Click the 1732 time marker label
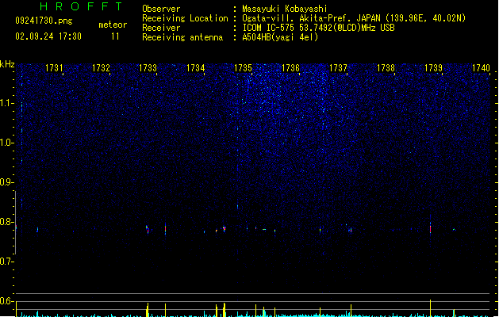Screen dimensions: 499x317 click(101, 68)
